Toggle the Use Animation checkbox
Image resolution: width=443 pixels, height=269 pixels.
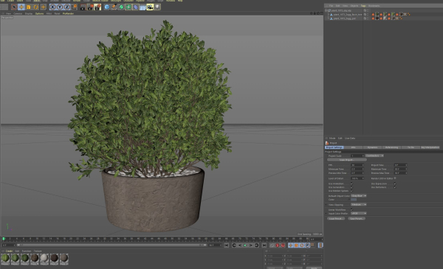tap(351, 184)
